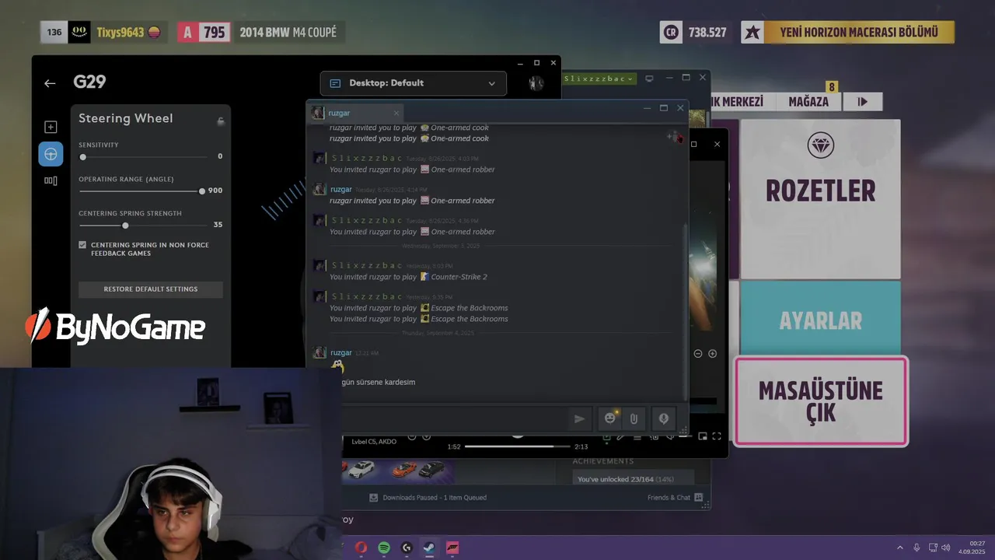Switch to the ruzgar chat tab

pyautogui.click(x=356, y=114)
